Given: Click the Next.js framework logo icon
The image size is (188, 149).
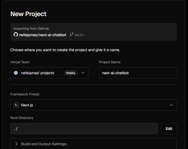Looking at the screenshot, I should coord(16,105).
